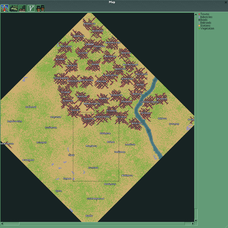Click the orange Stations legend swatch
228x228 pixels.
pyautogui.click(x=199, y=25)
